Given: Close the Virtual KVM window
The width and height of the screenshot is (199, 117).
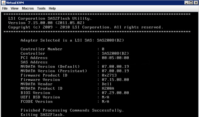Looking at the screenshot, I should pyautogui.click(x=196, y=2).
